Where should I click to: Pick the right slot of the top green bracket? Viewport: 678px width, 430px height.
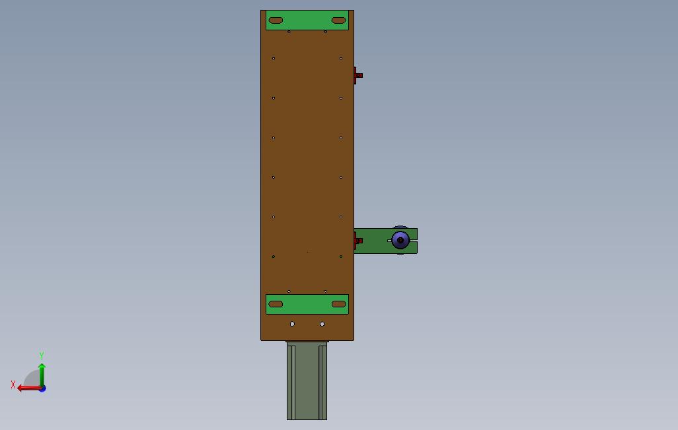[338, 20]
